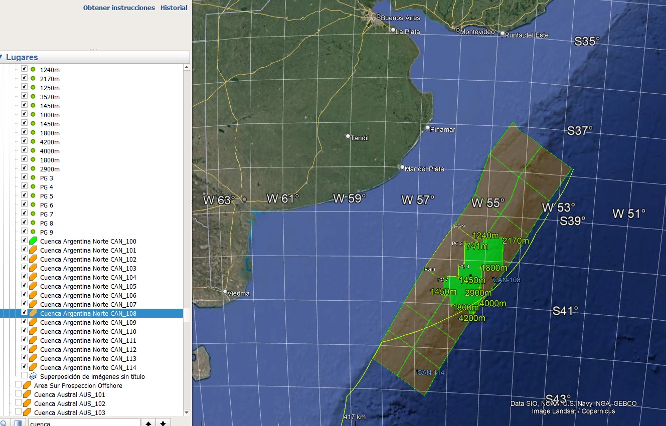This screenshot has height=426, width=666.
Task: Open the Obtener instrucciones link
Action: pos(119,8)
